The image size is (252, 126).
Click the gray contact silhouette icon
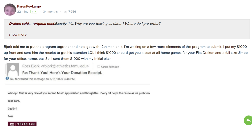(x=13, y=69)
